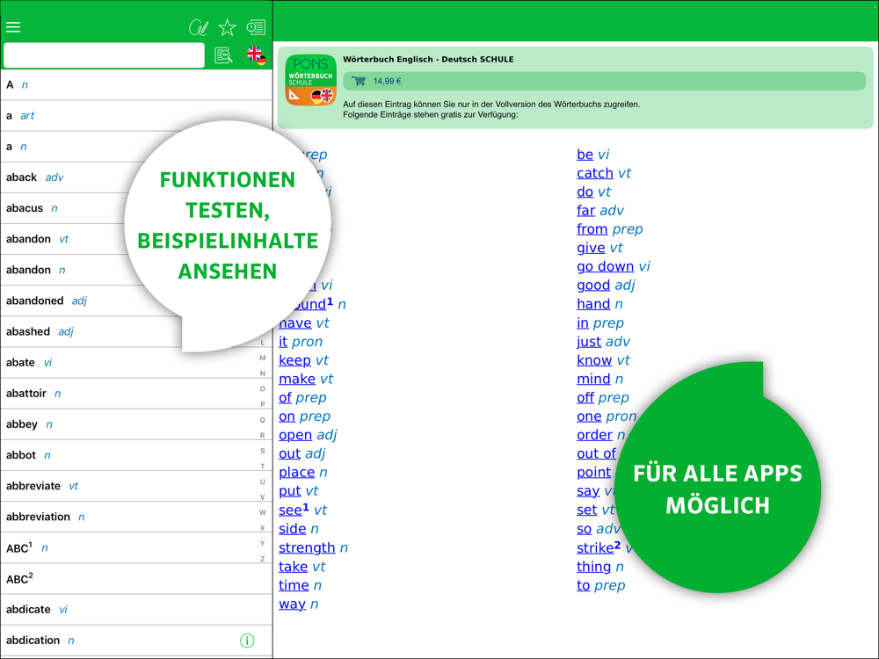The height and width of the screenshot is (659, 879).
Task: Follow the 'hand' link
Action: [593, 304]
